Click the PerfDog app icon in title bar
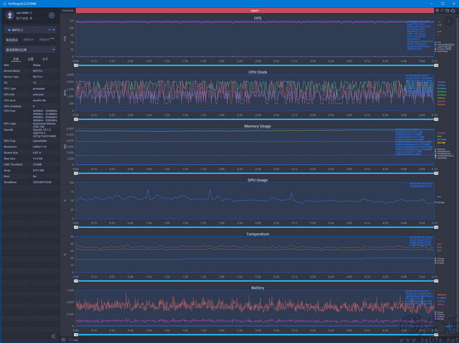This screenshot has width=459, height=343. click(4, 4)
